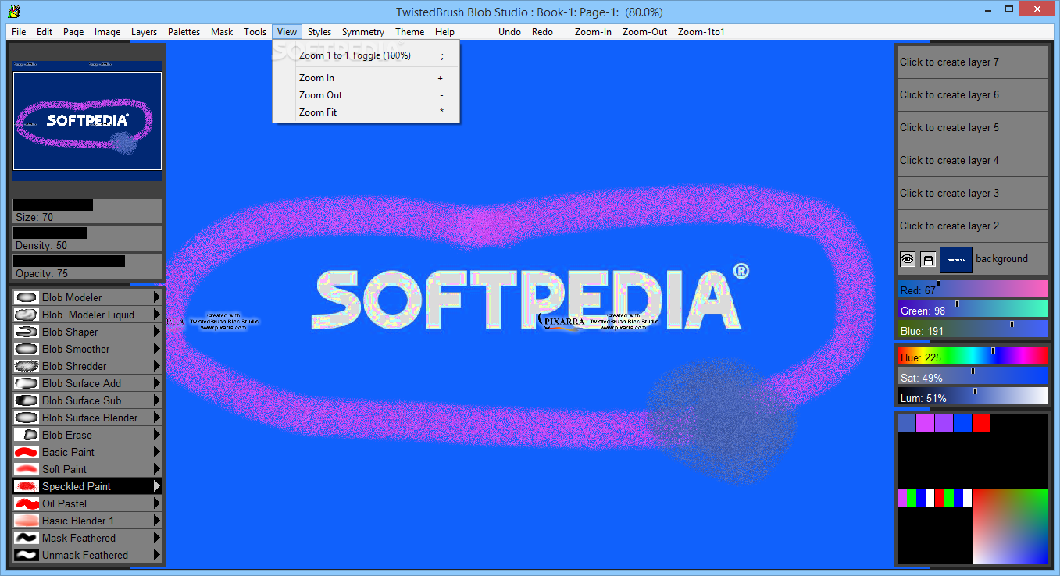Click the Zoom-In toolbar button
This screenshot has width=1060, height=576.
coord(593,32)
